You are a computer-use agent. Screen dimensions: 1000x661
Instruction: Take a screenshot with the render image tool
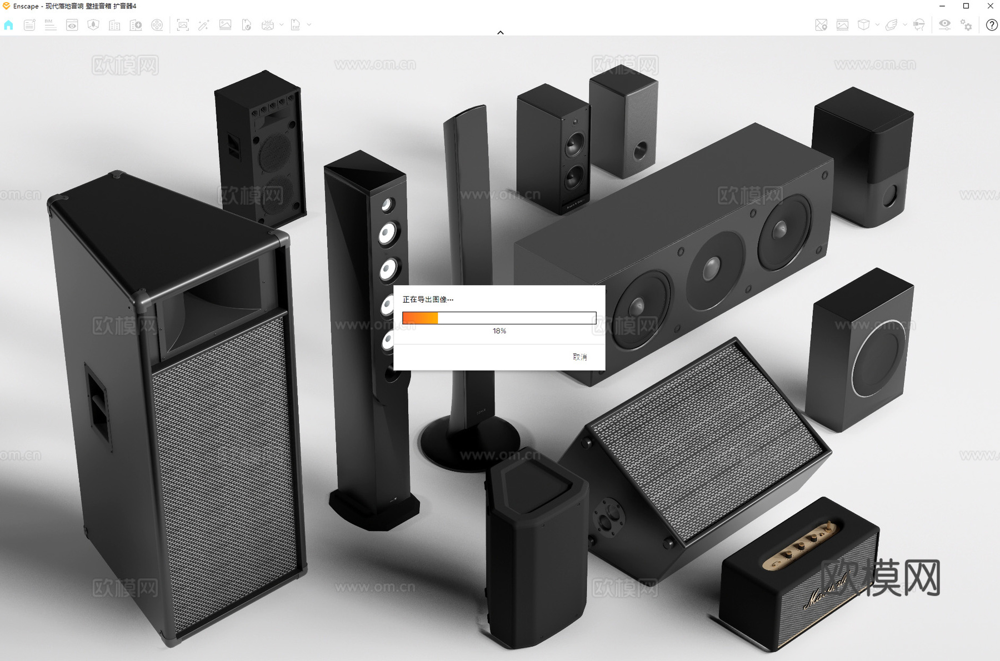[183, 25]
